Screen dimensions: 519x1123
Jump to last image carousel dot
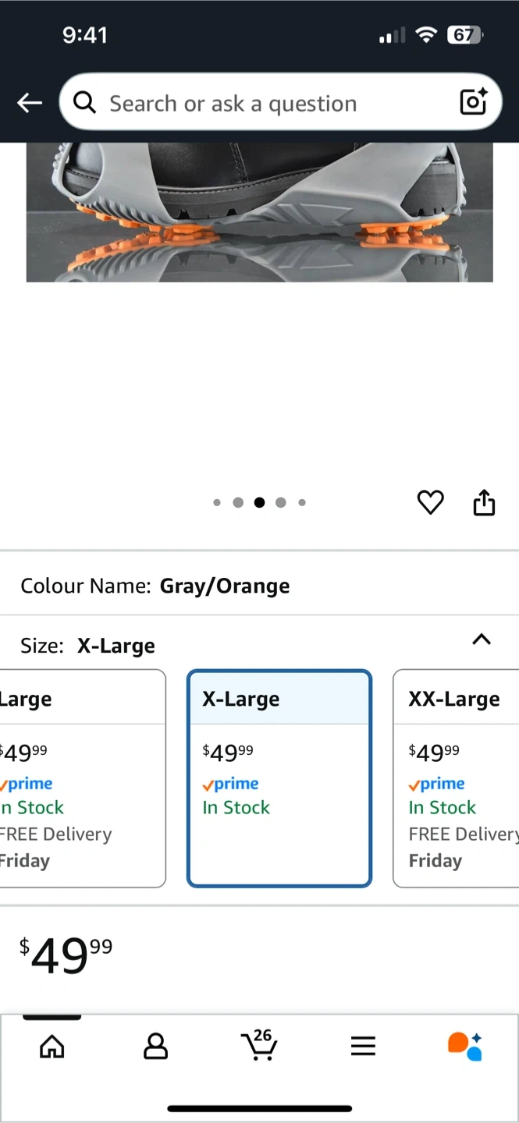coord(302,503)
